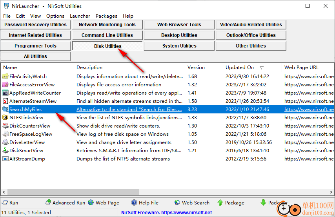Screen dimensions: 335x217
Task: Click the AlternateStreamView utility icon
Action: (x=5, y=101)
